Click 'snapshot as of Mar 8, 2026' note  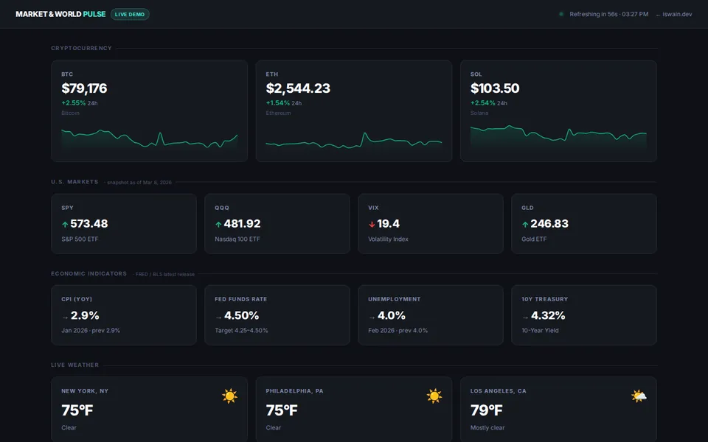click(139, 183)
